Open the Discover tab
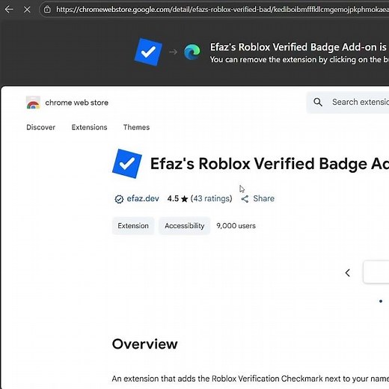 [x=41, y=127]
